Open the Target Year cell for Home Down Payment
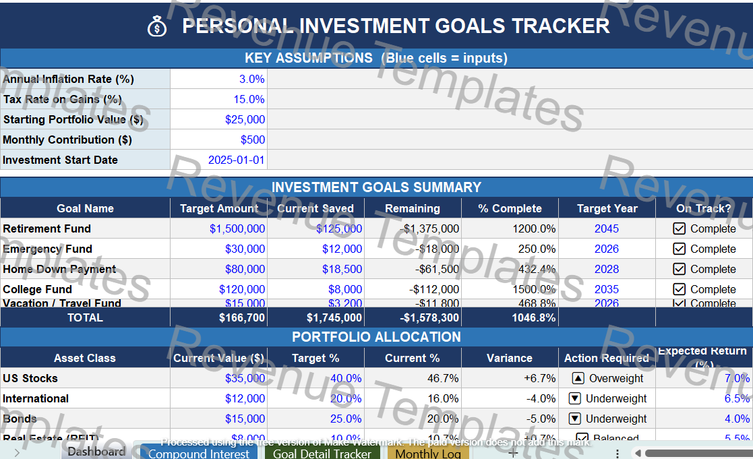This screenshot has width=753, height=459. 606,269
